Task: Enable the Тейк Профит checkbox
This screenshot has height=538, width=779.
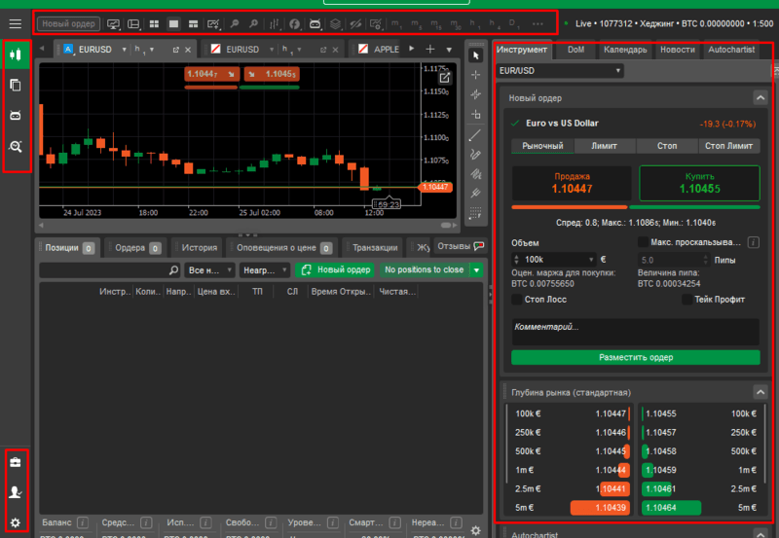Action: coord(687,300)
